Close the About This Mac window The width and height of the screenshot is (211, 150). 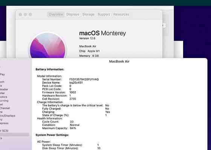[x=20, y=14]
